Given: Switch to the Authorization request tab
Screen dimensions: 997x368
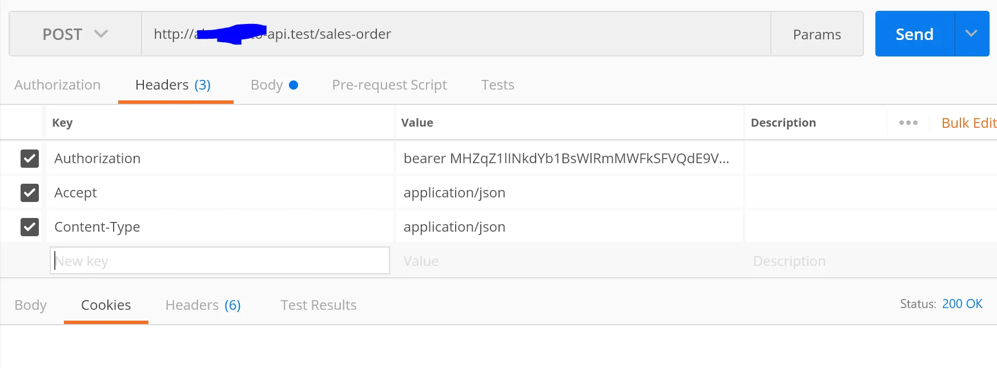Looking at the screenshot, I should (x=58, y=85).
